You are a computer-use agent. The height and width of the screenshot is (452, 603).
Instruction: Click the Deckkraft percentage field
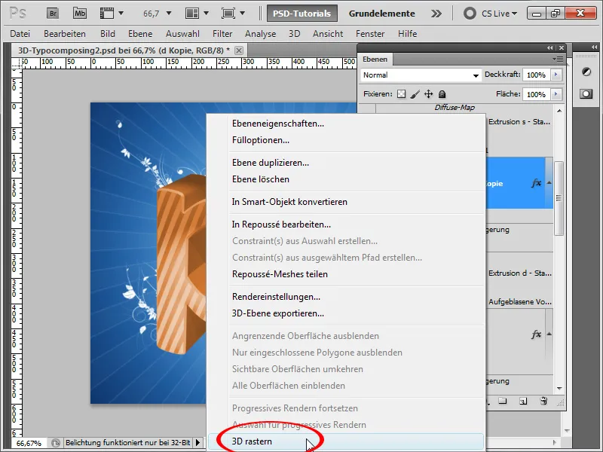pyautogui.click(x=537, y=75)
